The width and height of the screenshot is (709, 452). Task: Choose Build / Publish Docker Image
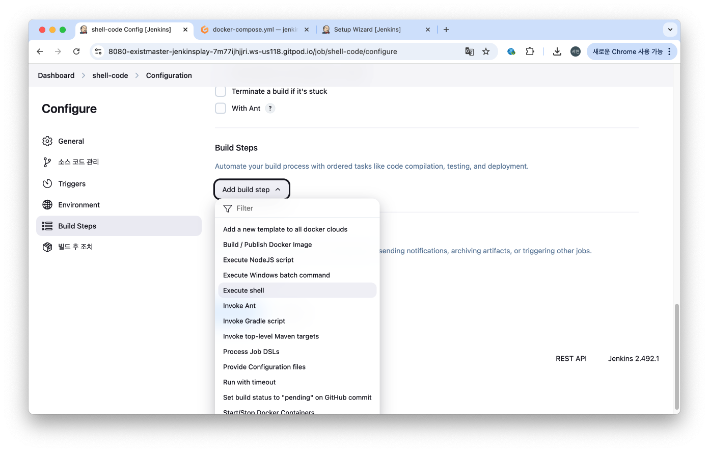click(297, 245)
